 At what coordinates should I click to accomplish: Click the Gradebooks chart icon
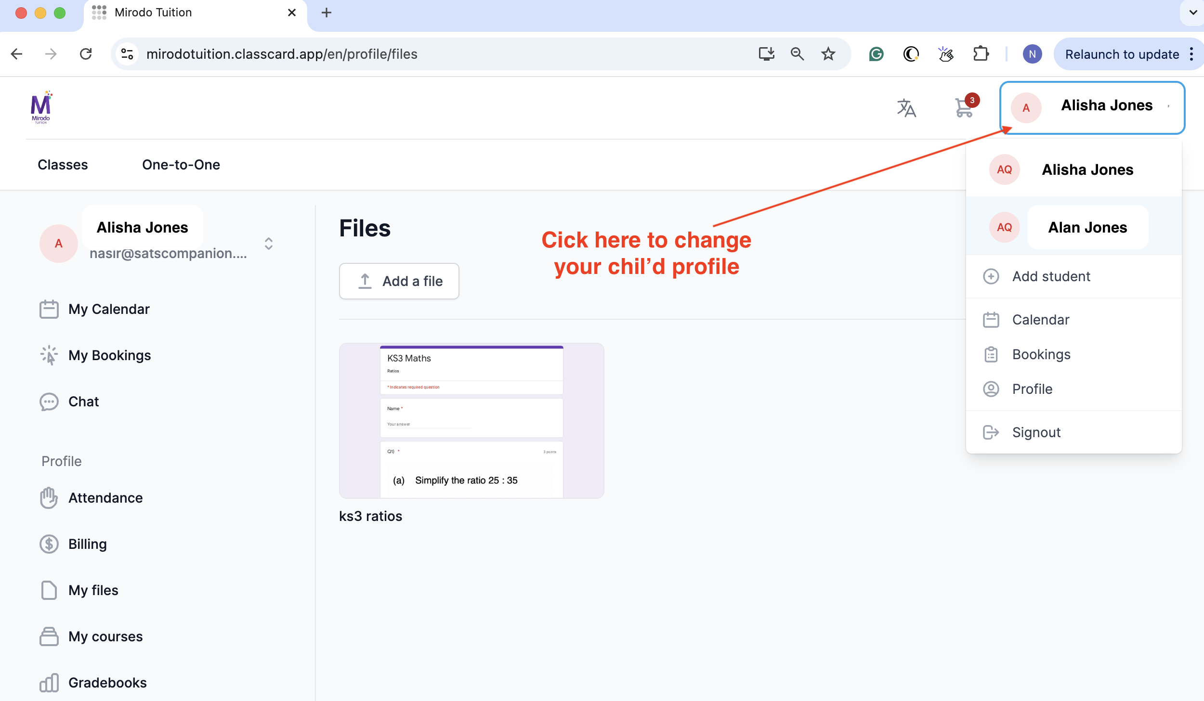49,683
